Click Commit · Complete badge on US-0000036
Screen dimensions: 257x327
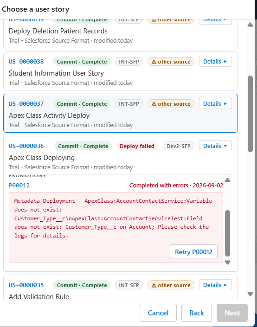pyautogui.click(x=83, y=146)
